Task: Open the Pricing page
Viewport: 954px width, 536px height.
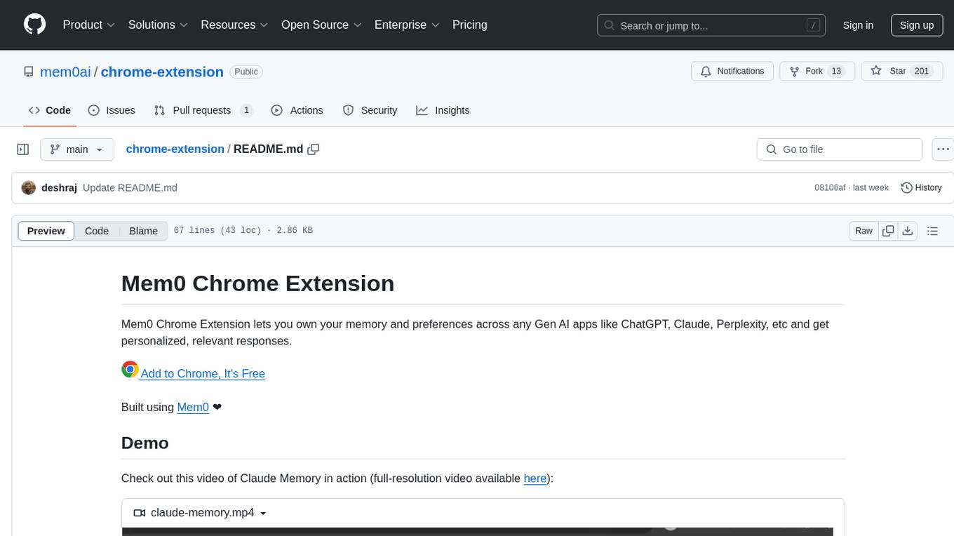Action: [x=470, y=25]
